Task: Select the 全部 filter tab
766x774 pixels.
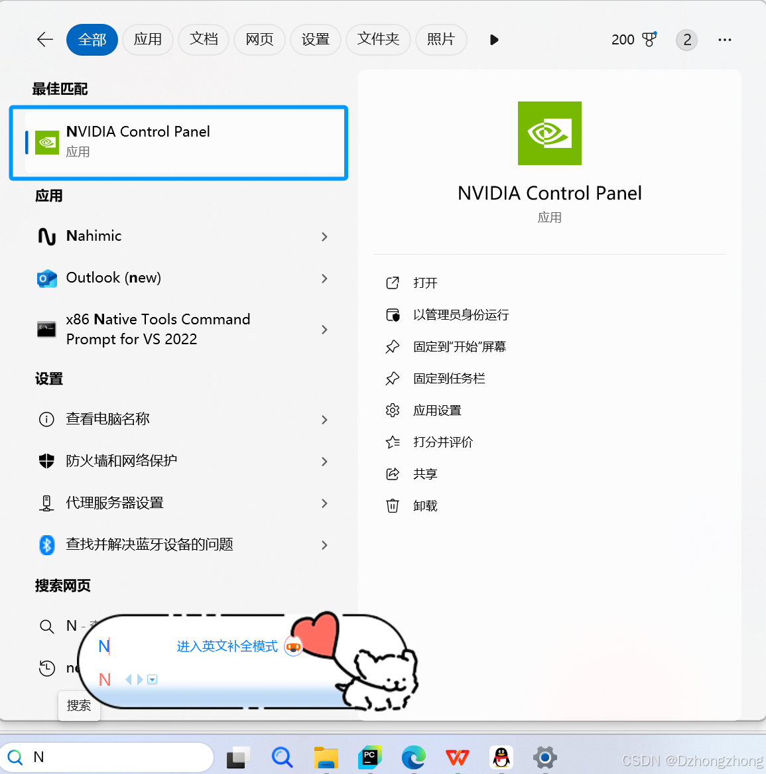Action: pyautogui.click(x=92, y=40)
